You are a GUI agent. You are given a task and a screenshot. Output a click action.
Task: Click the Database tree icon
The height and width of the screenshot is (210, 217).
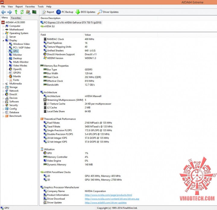tap(7, 112)
